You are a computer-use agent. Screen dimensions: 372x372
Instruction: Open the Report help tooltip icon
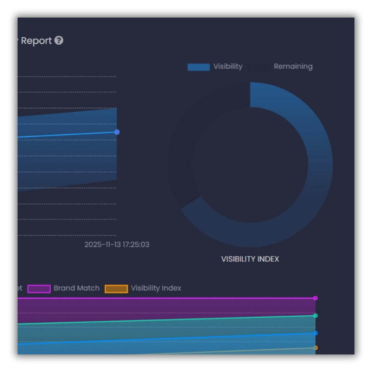point(58,41)
